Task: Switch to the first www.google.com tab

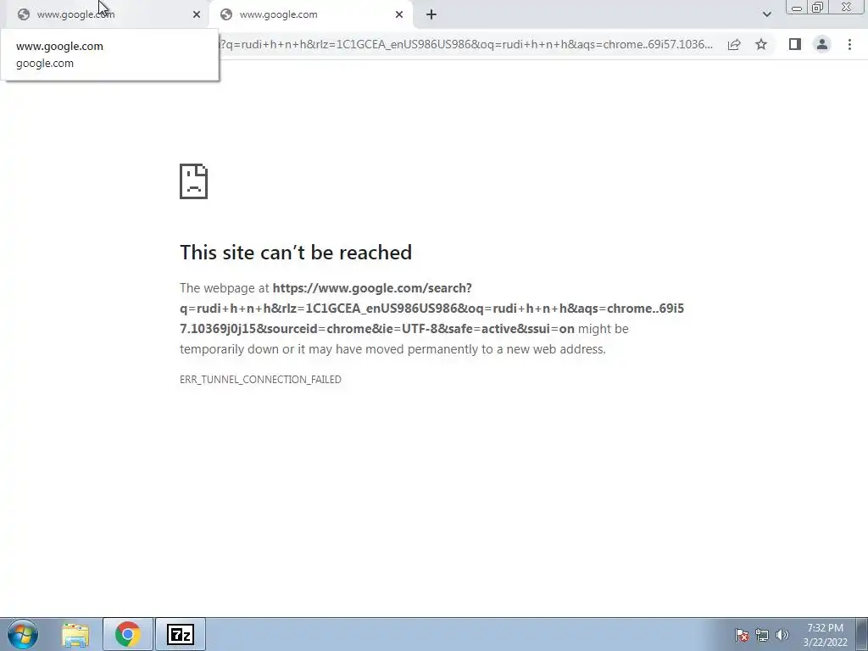Action: click(108, 14)
